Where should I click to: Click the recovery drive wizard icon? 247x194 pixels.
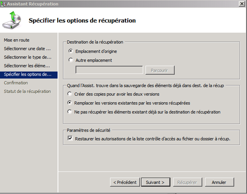[x=12, y=20]
